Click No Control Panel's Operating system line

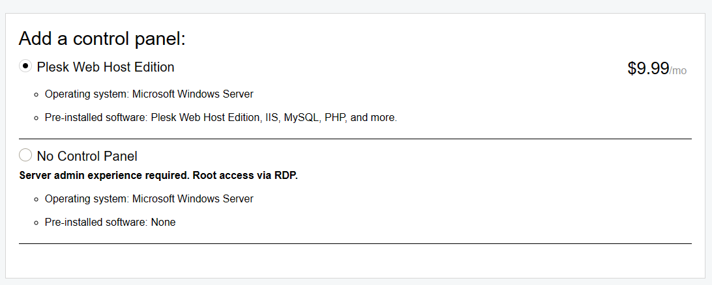pos(149,198)
